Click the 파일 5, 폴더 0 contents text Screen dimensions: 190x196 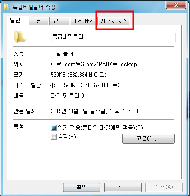(x=67, y=95)
